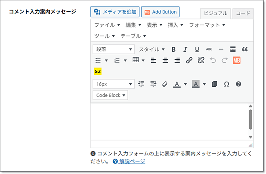Redo the last edit
Image resolution: width=266 pixels, height=174 pixels.
pyautogui.click(x=225, y=60)
